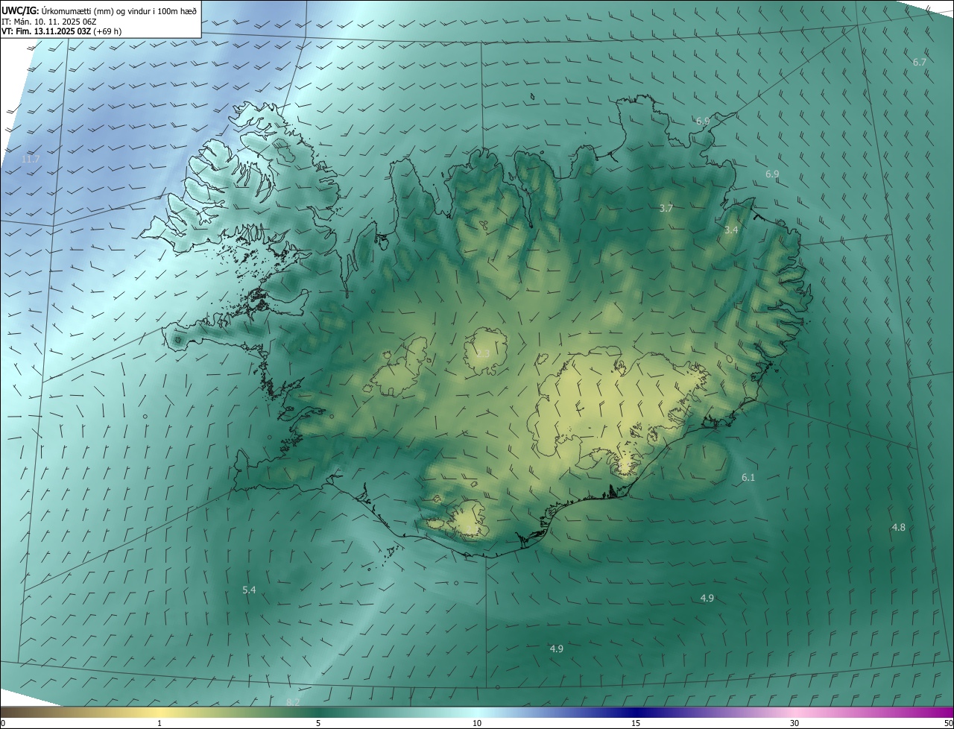
Task: Click the colour scale tick label 50
Action: pos(948,723)
